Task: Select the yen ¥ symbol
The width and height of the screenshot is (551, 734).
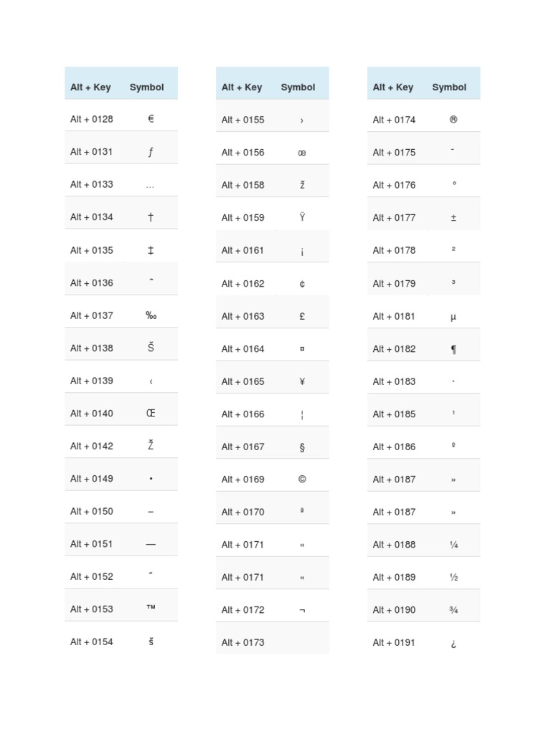Action: pos(302,381)
